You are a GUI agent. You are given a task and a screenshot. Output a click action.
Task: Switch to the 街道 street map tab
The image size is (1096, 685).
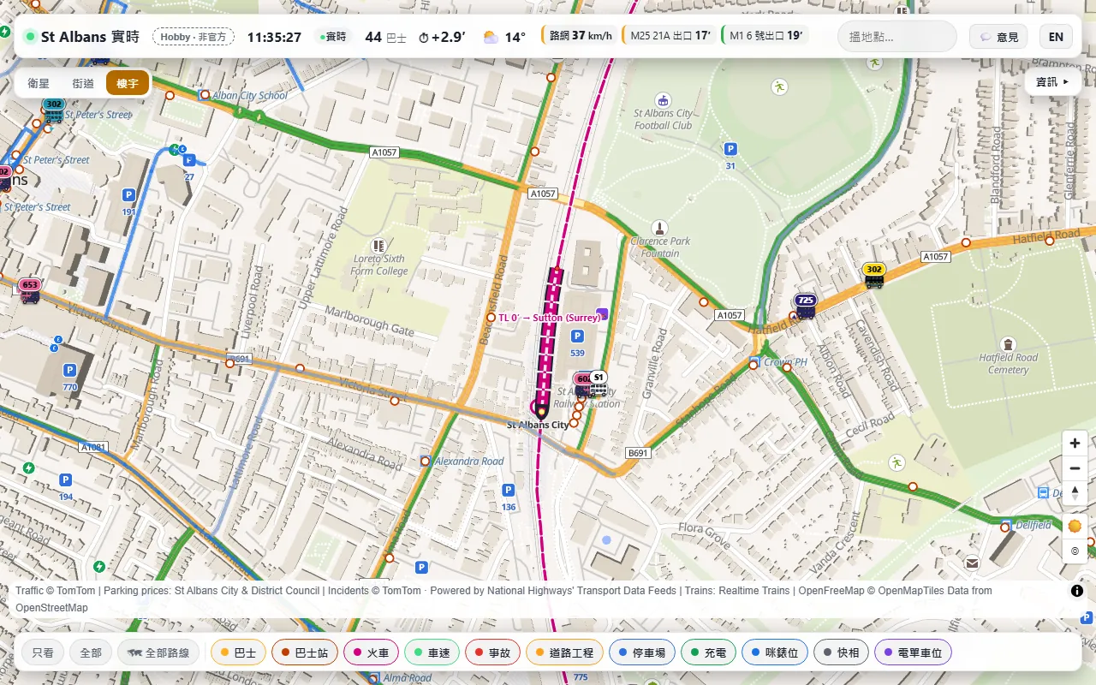83,83
